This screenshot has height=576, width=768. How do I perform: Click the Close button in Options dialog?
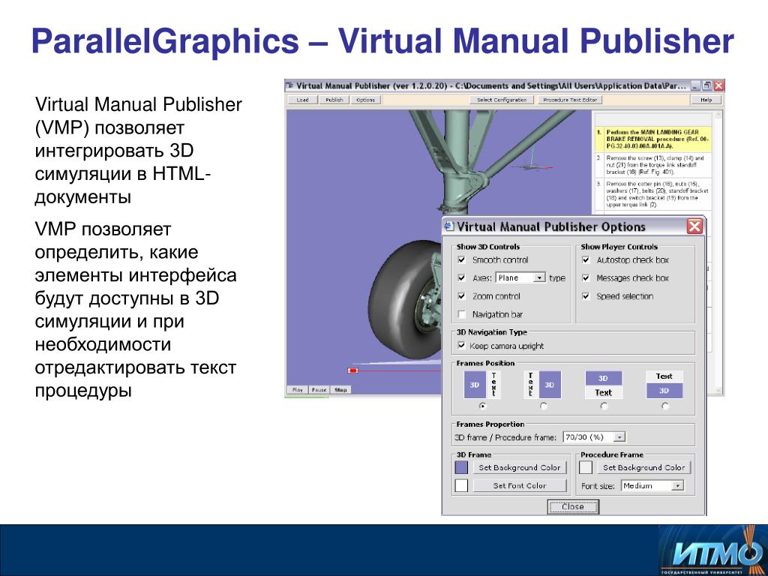tap(573, 506)
